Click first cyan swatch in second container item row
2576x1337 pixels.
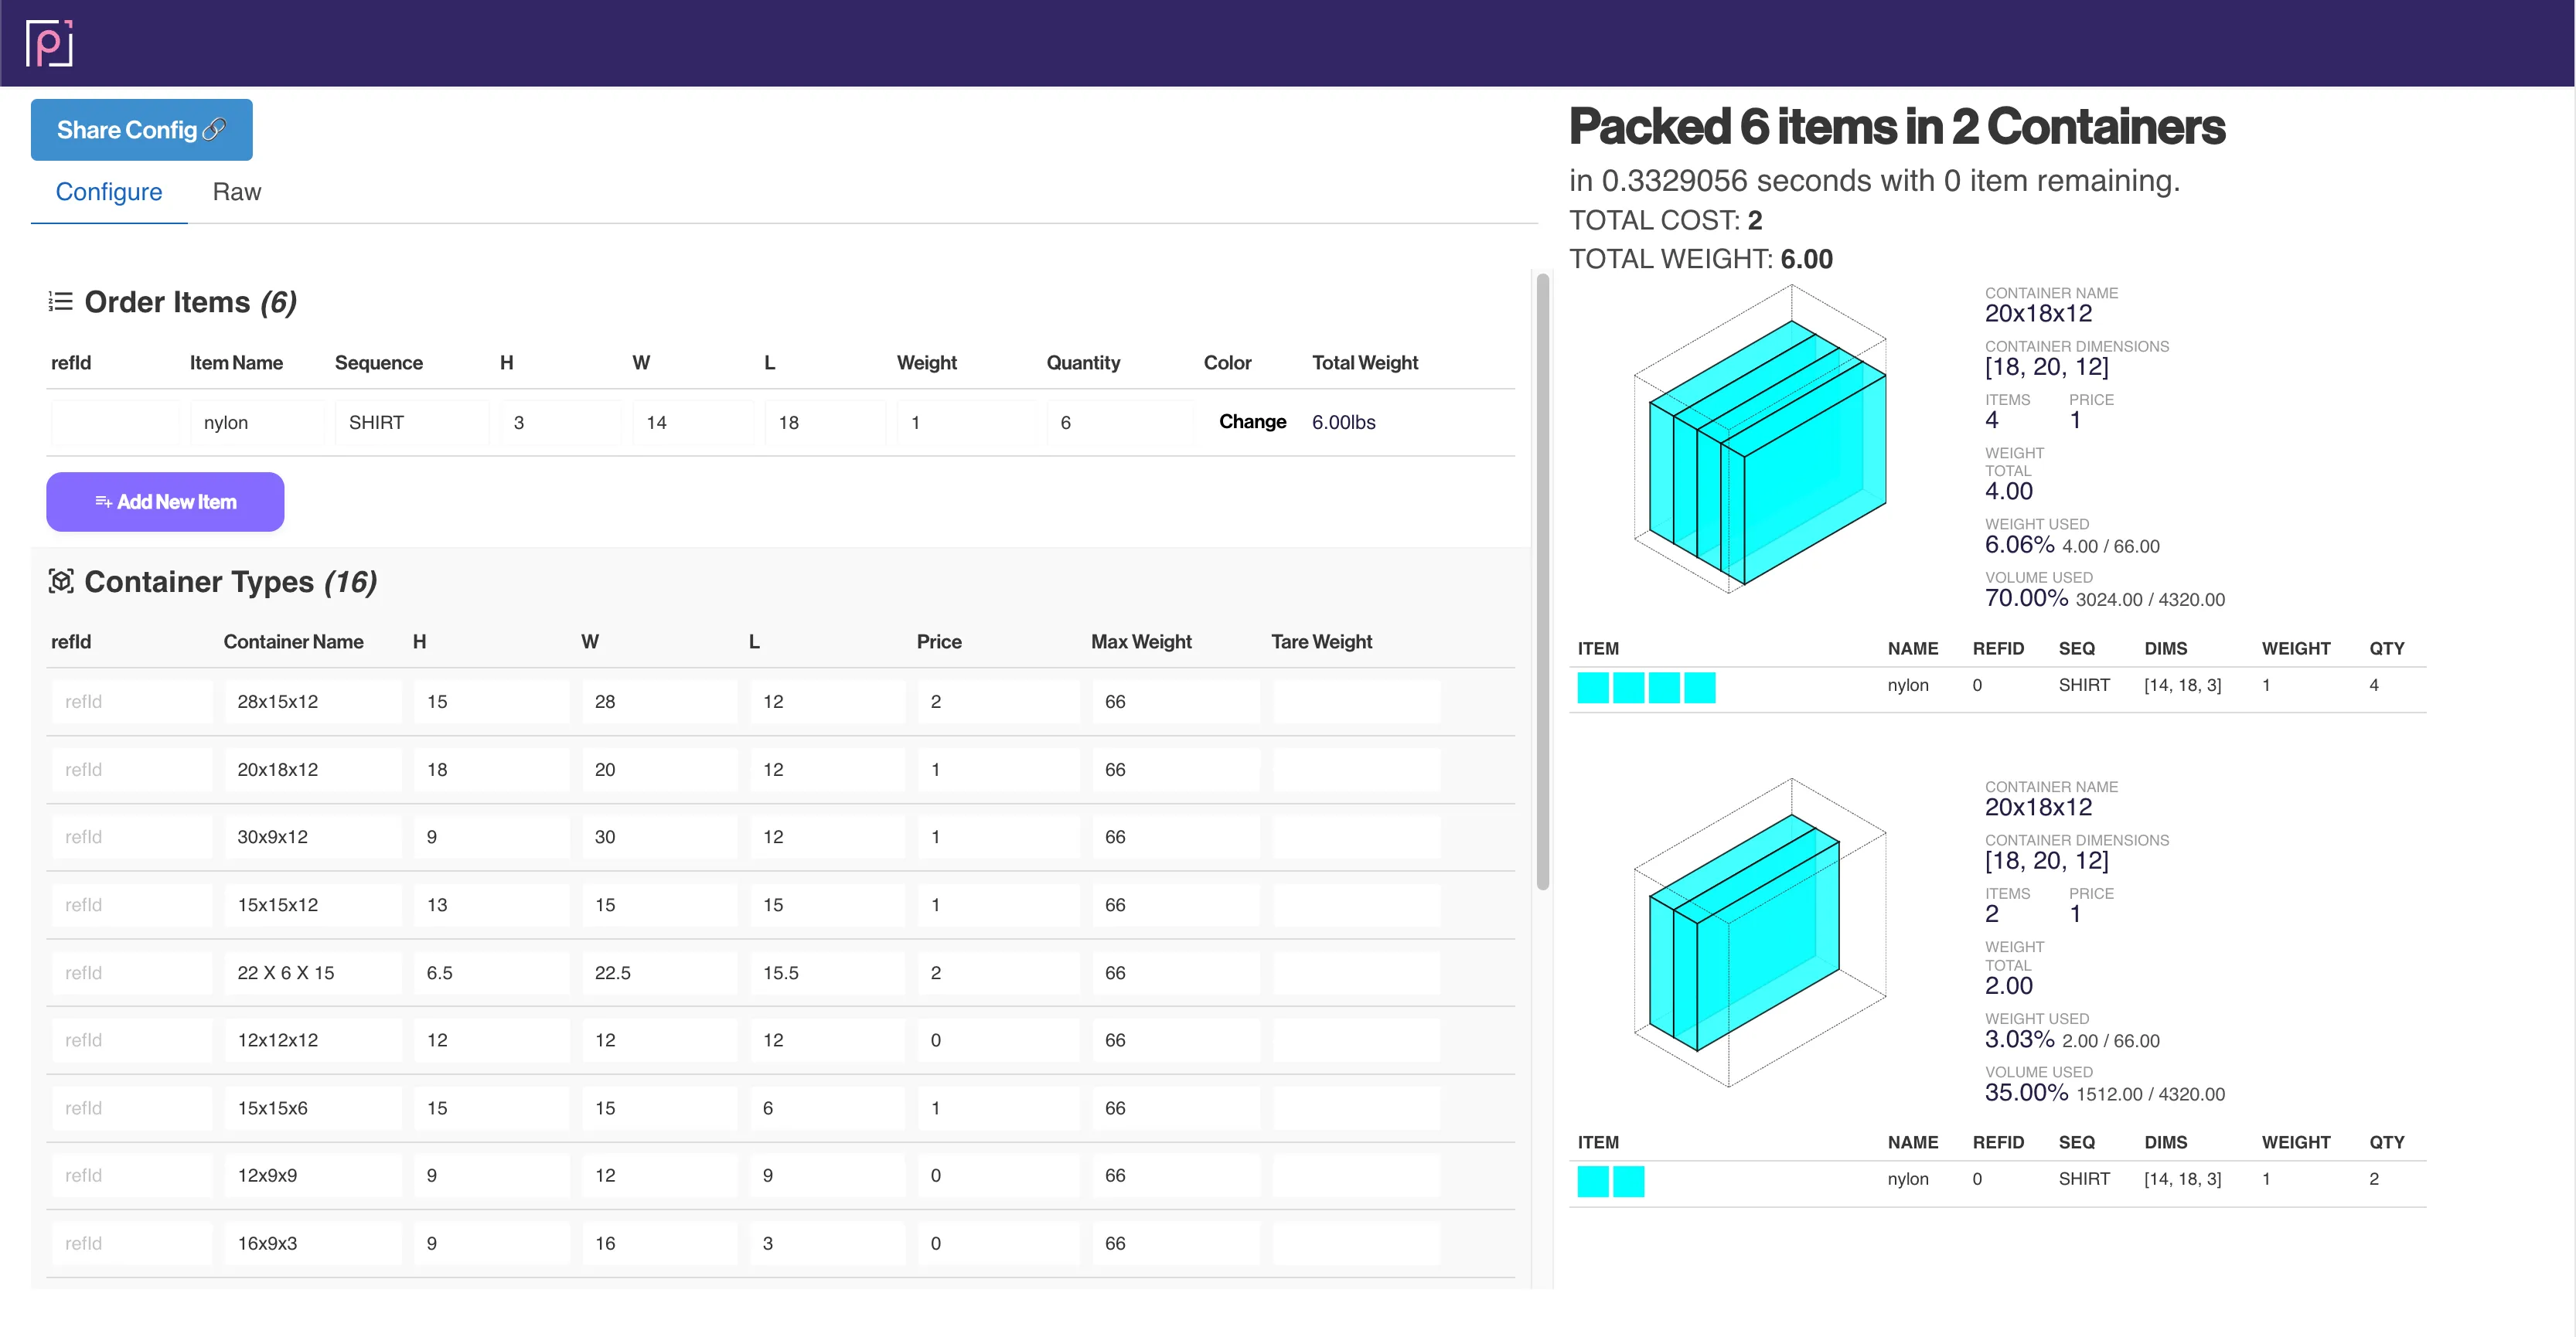click(1593, 1182)
